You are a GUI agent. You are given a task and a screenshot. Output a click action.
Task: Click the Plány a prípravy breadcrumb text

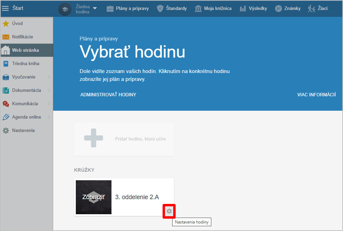click(99, 39)
